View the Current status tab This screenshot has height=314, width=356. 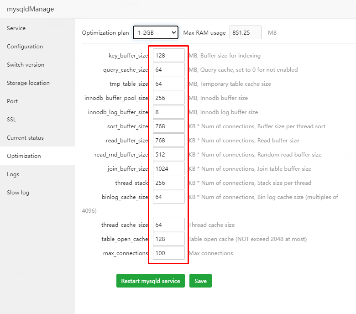click(x=26, y=138)
